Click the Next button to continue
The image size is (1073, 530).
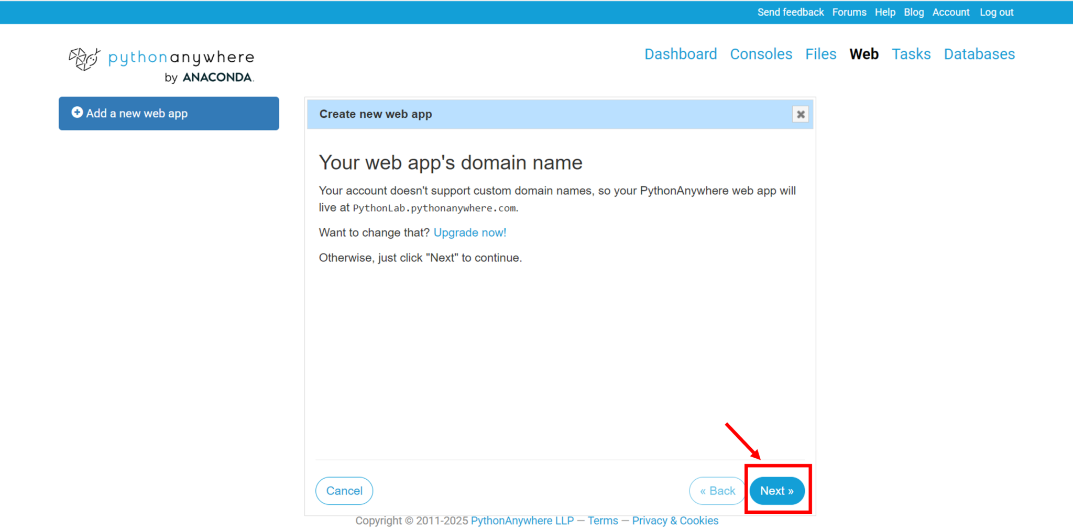coord(776,491)
